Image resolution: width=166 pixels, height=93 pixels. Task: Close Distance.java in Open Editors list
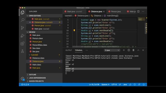coord(30,22)
